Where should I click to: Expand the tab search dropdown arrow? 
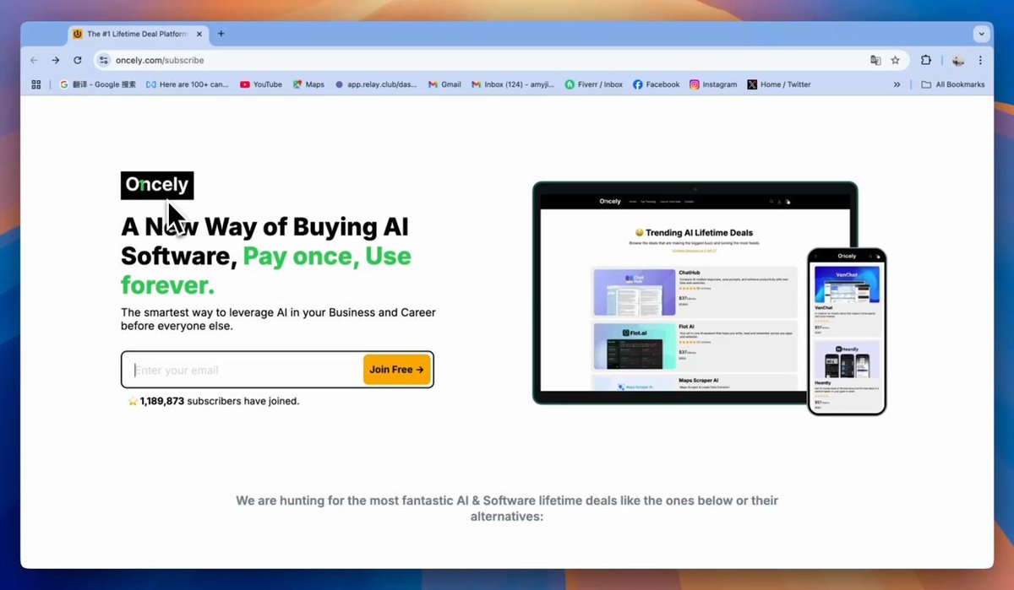981,34
